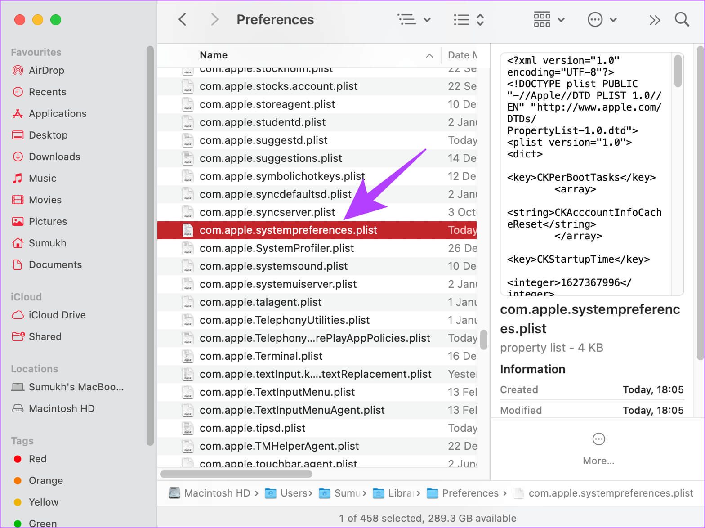
Task: Select highlighted com.apple.systempreferences.plist row
Action: tap(317, 230)
